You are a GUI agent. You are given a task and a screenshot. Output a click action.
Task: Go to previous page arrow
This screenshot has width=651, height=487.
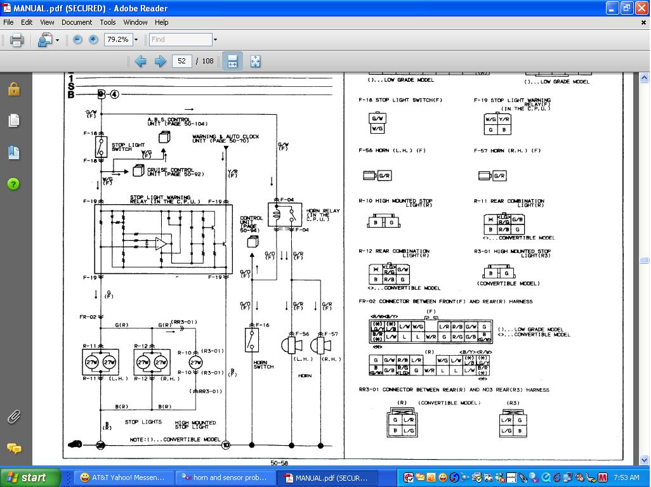pos(140,62)
